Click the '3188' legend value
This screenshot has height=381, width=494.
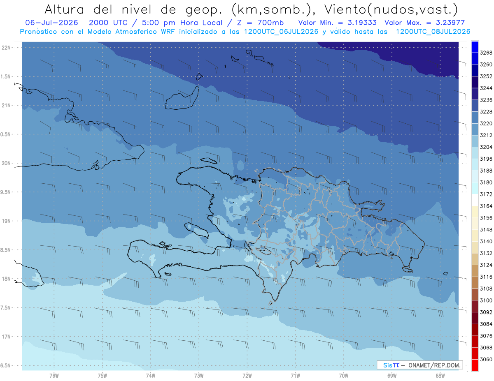(x=486, y=171)
